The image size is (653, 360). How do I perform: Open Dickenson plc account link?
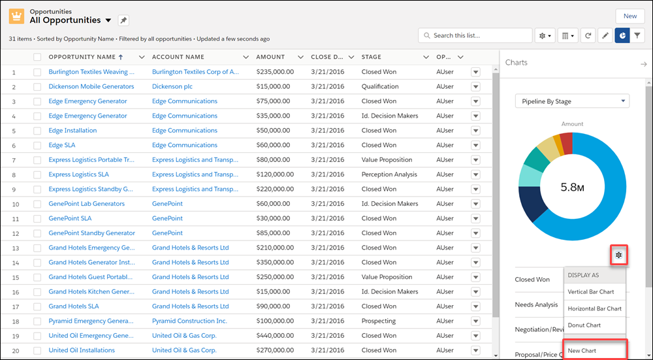click(x=172, y=87)
